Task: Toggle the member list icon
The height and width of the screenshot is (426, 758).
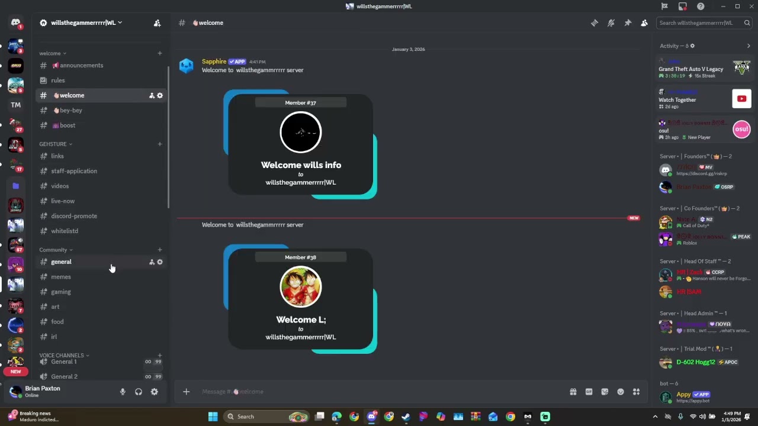Action: (x=644, y=23)
